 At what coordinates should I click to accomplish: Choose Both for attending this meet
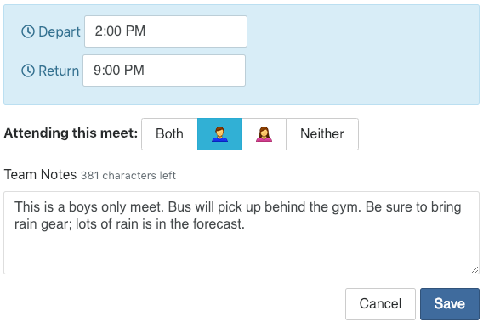169,134
